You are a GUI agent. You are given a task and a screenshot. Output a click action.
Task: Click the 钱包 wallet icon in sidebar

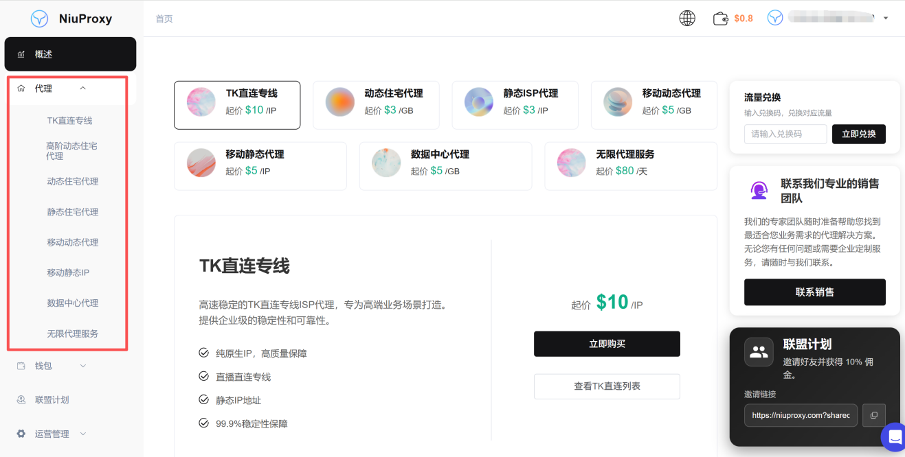pyautogui.click(x=21, y=366)
